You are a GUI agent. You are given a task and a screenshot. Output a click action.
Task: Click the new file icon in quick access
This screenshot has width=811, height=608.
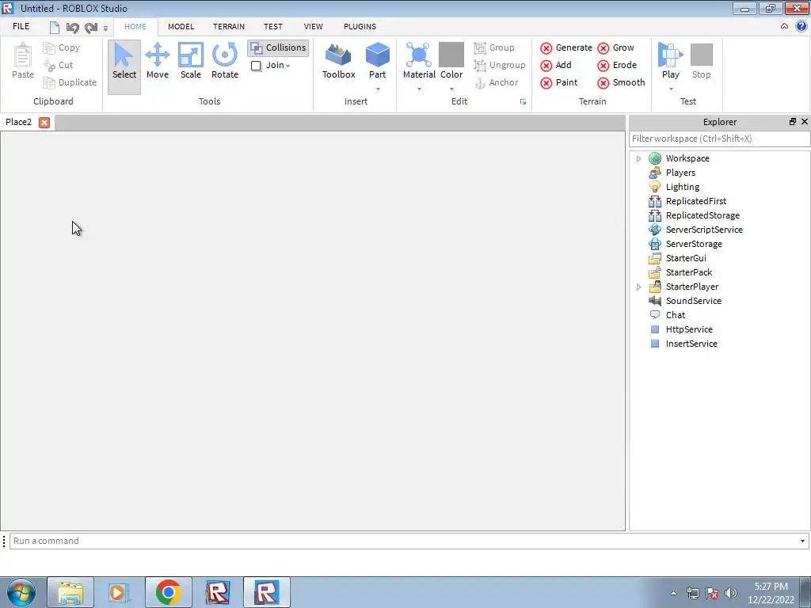(x=55, y=28)
